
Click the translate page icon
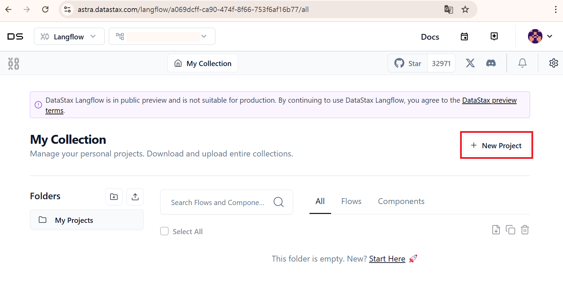pyautogui.click(x=448, y=9)
